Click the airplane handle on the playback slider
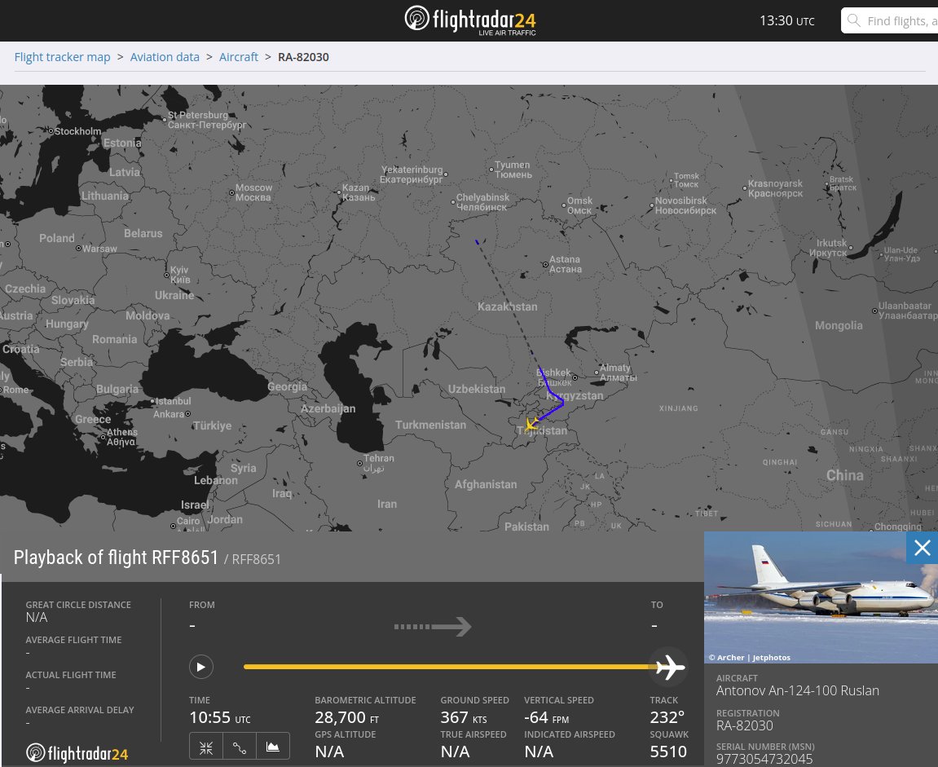 (669, 667)
